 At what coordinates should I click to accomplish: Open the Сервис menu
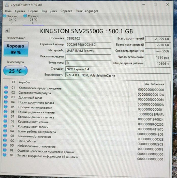pyautogui.click(x=33, y=11)
